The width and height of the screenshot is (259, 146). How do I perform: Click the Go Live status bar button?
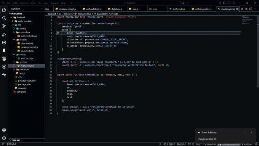click(x=247, y=144)
